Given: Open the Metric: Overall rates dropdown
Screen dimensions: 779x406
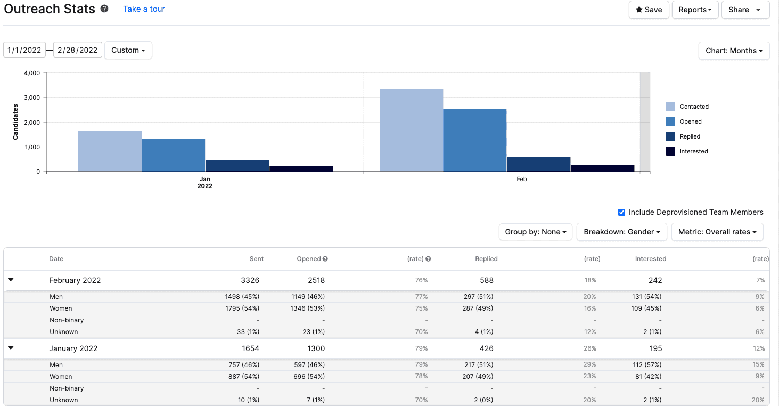Looking at the screenshot, I should click(x=717, y=232).
